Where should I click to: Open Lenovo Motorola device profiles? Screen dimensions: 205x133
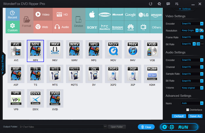click(x=118, y=27)
